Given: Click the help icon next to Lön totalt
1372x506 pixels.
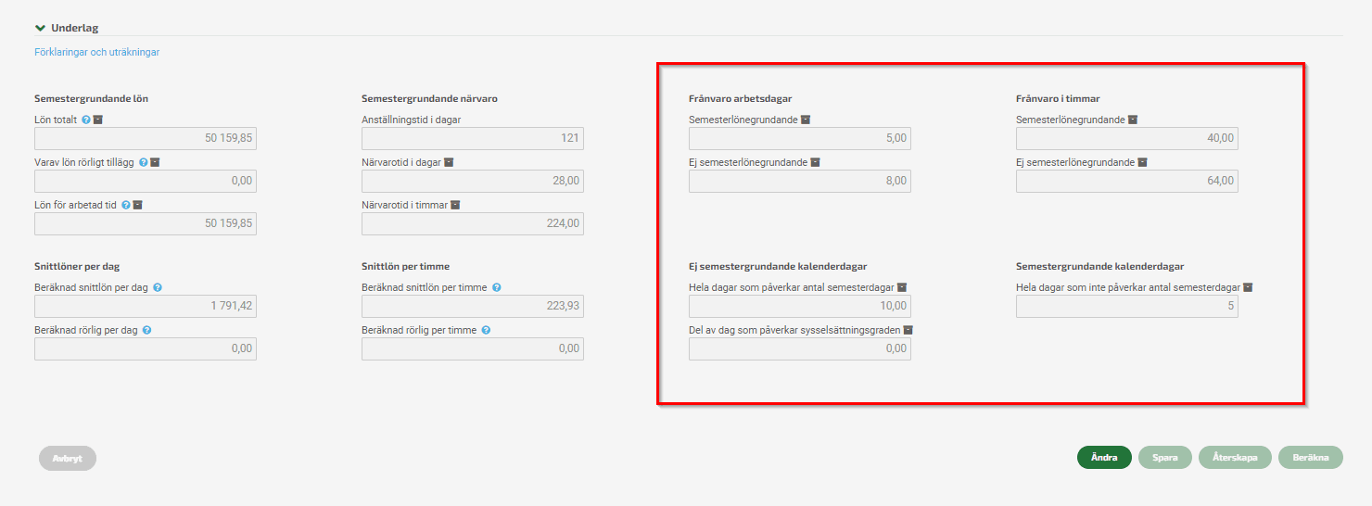Looking at the screenshot, I should [x=85, y=120].
